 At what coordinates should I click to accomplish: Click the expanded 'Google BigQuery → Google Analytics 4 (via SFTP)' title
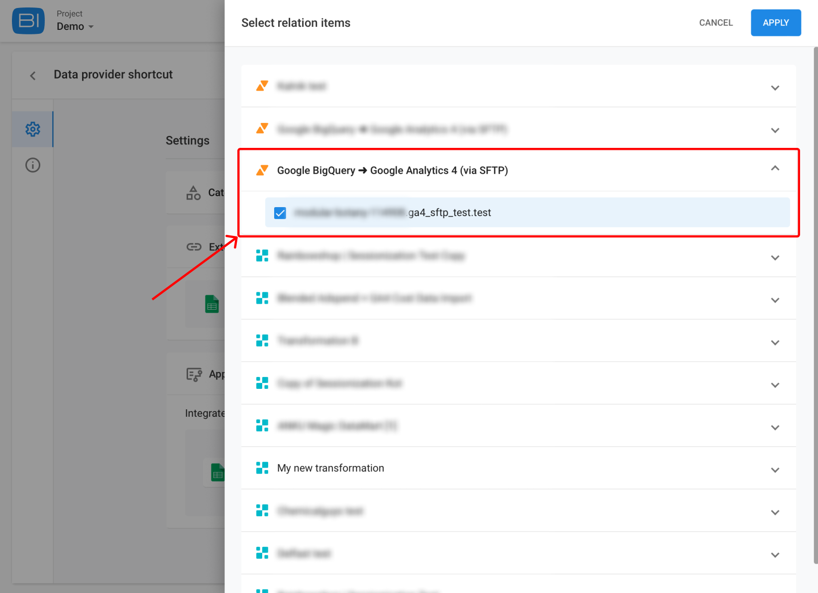(393, 170)
